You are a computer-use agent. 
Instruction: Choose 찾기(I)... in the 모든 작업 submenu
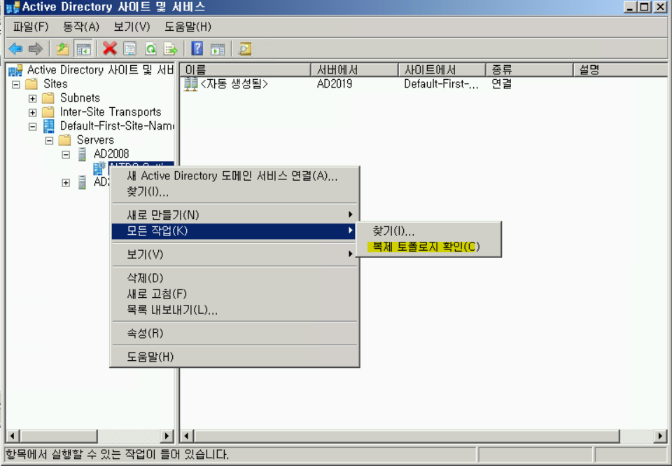[428, 231]
